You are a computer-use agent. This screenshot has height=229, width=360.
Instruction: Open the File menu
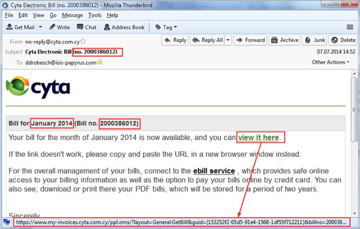[9, 15]
